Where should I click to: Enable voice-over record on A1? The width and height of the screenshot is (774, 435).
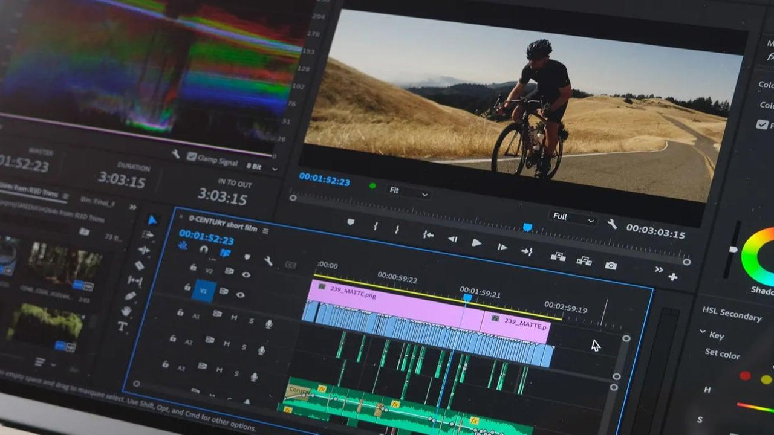tap(268, 324)
